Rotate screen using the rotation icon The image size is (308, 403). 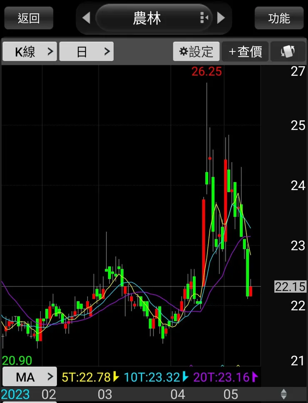coord(288,52)
